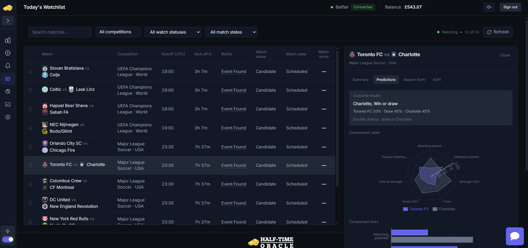Click the Celje team crest
This screenshot has height=248, width=528.
(x=45, y=75)
